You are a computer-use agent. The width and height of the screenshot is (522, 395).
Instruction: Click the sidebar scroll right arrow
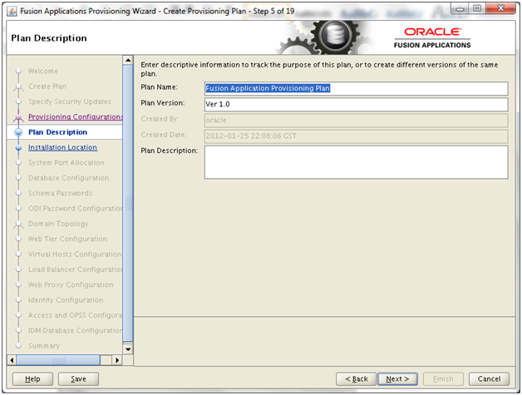117,360
